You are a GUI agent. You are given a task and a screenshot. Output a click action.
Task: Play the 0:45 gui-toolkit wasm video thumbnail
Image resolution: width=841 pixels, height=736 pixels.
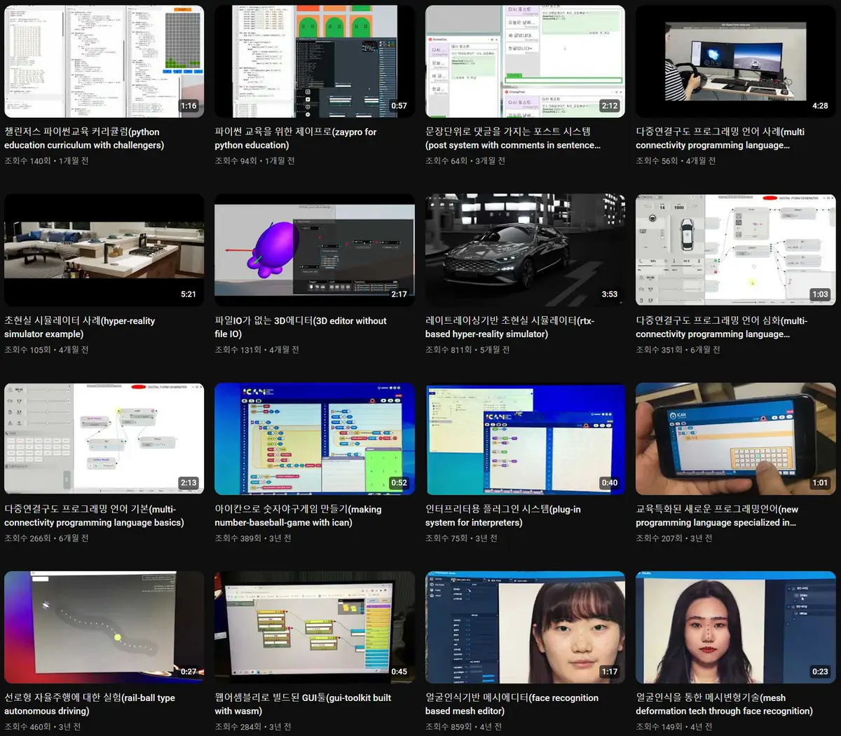(x=314, y=627)
